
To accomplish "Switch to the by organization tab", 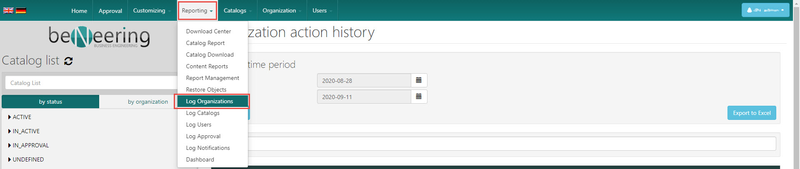I will tap(147, 102).
